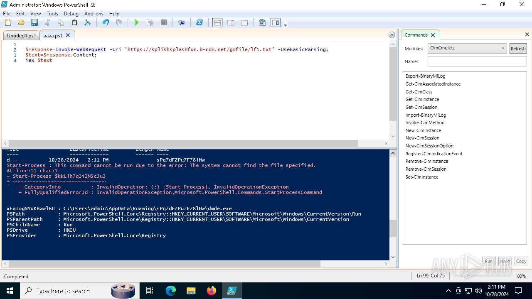Open New Remote PowerShell Tab icon
Image resolution: width=532 pixels, height=299 pixels.
(x=181, y=23)
